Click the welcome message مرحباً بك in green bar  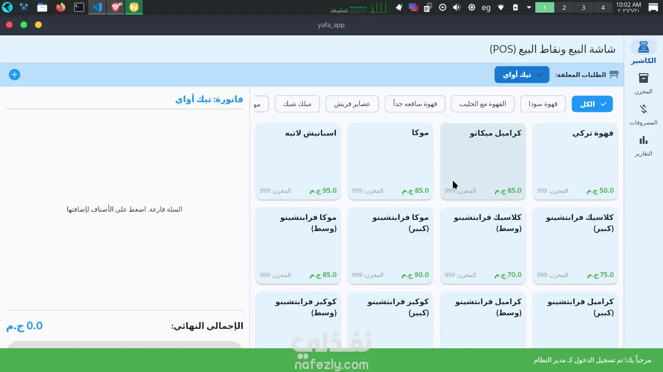point(592,360)
